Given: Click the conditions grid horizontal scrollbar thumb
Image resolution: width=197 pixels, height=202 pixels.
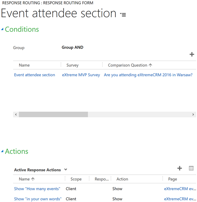Looking at the screenshot, I should (53, 114).
